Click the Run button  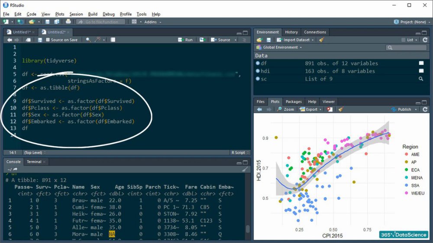pos(185,40)
